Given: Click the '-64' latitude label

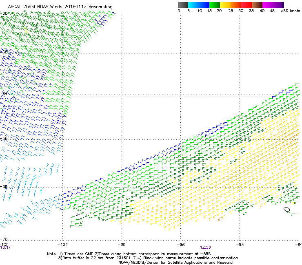Looking at the screenshot, I should (x=4, y=93).
